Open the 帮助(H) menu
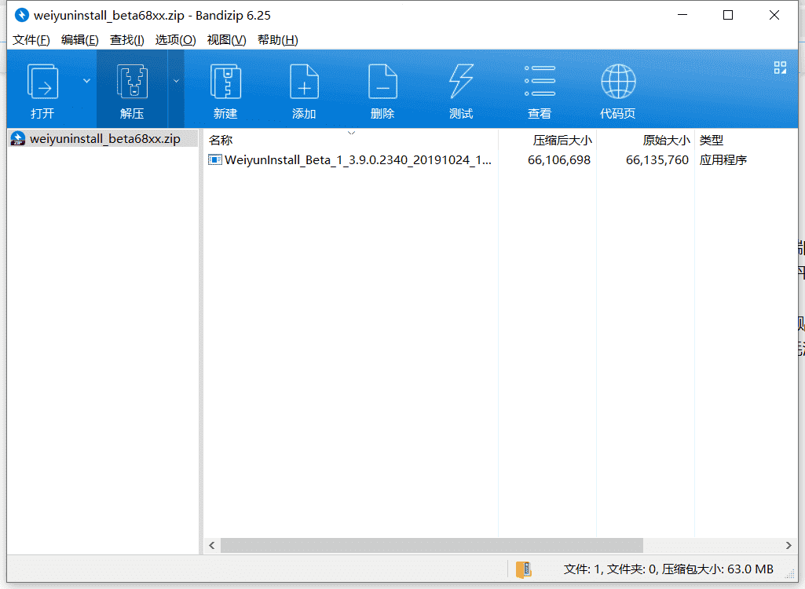Viewport: 805px width, 589px height. point(278,39)
